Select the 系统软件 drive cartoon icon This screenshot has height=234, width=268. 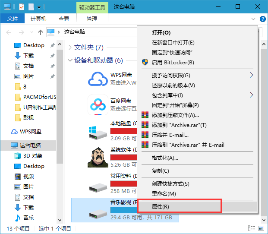(98, 158)
